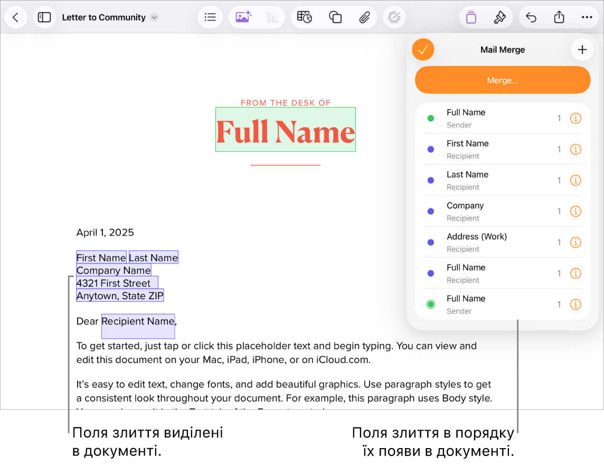
Task: Show info for the first Full Name Sender field
Action: point(575,118)
